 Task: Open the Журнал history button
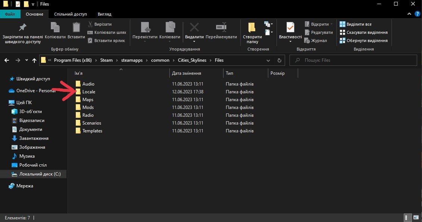316,41
